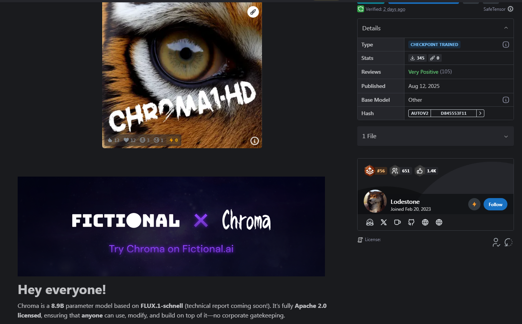Open the info icon in the Base Model row
522x324 pixels.
[x=506, y=100]
